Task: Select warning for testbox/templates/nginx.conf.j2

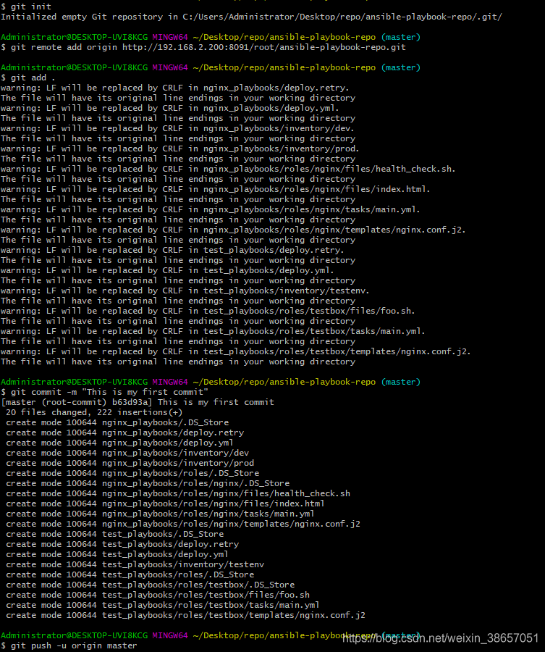Action: click(x=235, y=351)
